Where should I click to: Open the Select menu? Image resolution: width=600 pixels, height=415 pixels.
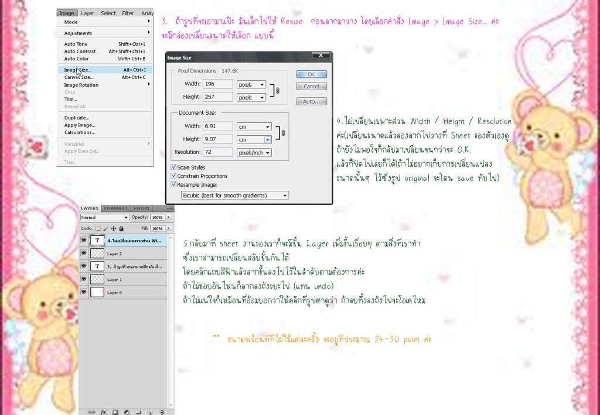(108, 13)
